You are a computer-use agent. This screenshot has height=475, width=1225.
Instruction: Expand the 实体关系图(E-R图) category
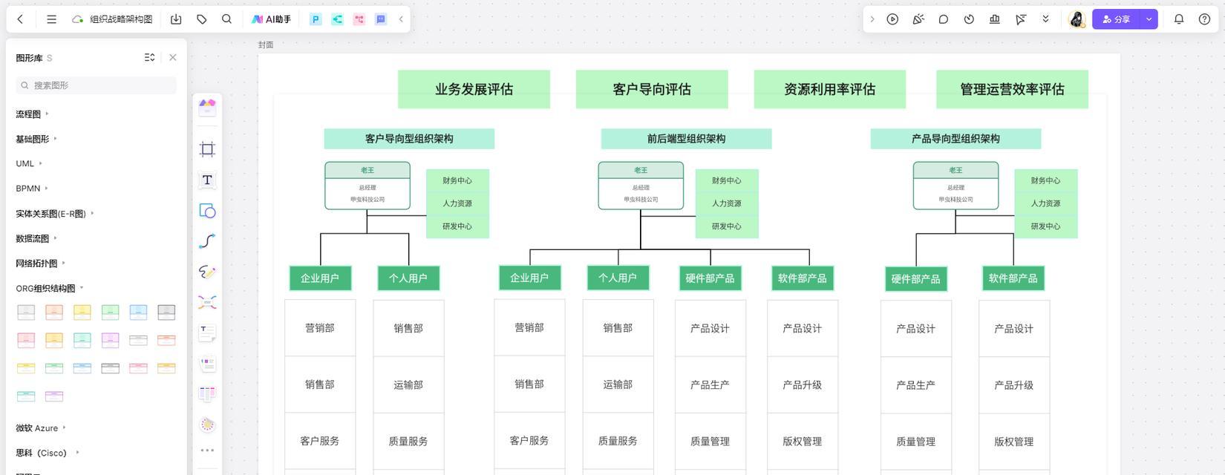click(55, 214)
